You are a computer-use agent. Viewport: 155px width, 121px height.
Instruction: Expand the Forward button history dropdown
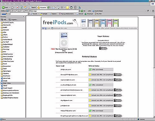click(x=14, y=7)
